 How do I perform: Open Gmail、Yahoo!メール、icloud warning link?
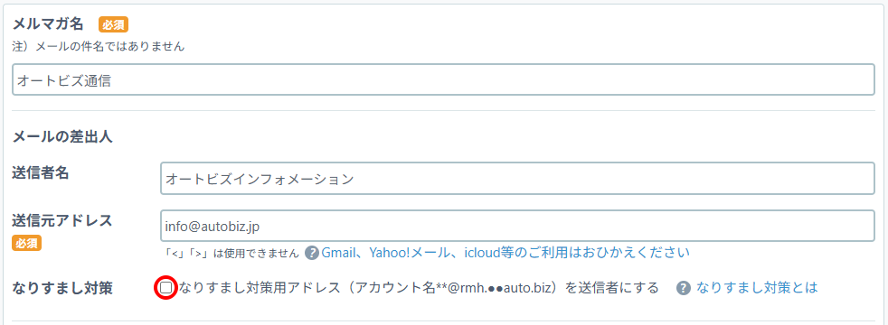(x=505, y=252)
